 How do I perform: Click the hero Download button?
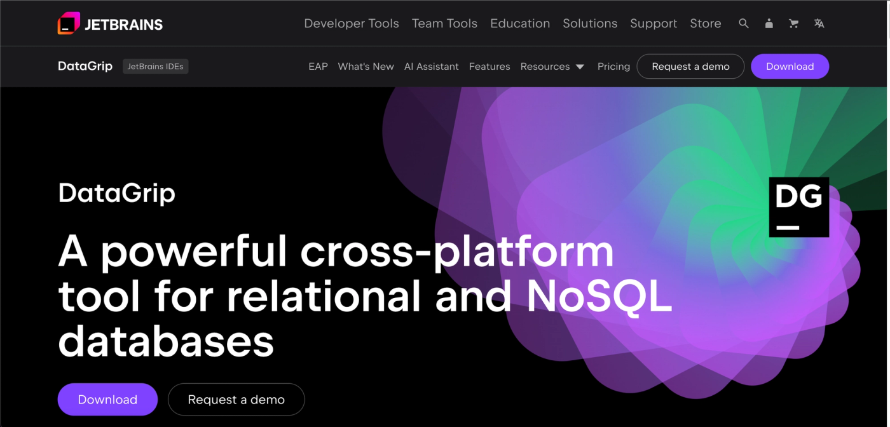click(x=107, y=400)
